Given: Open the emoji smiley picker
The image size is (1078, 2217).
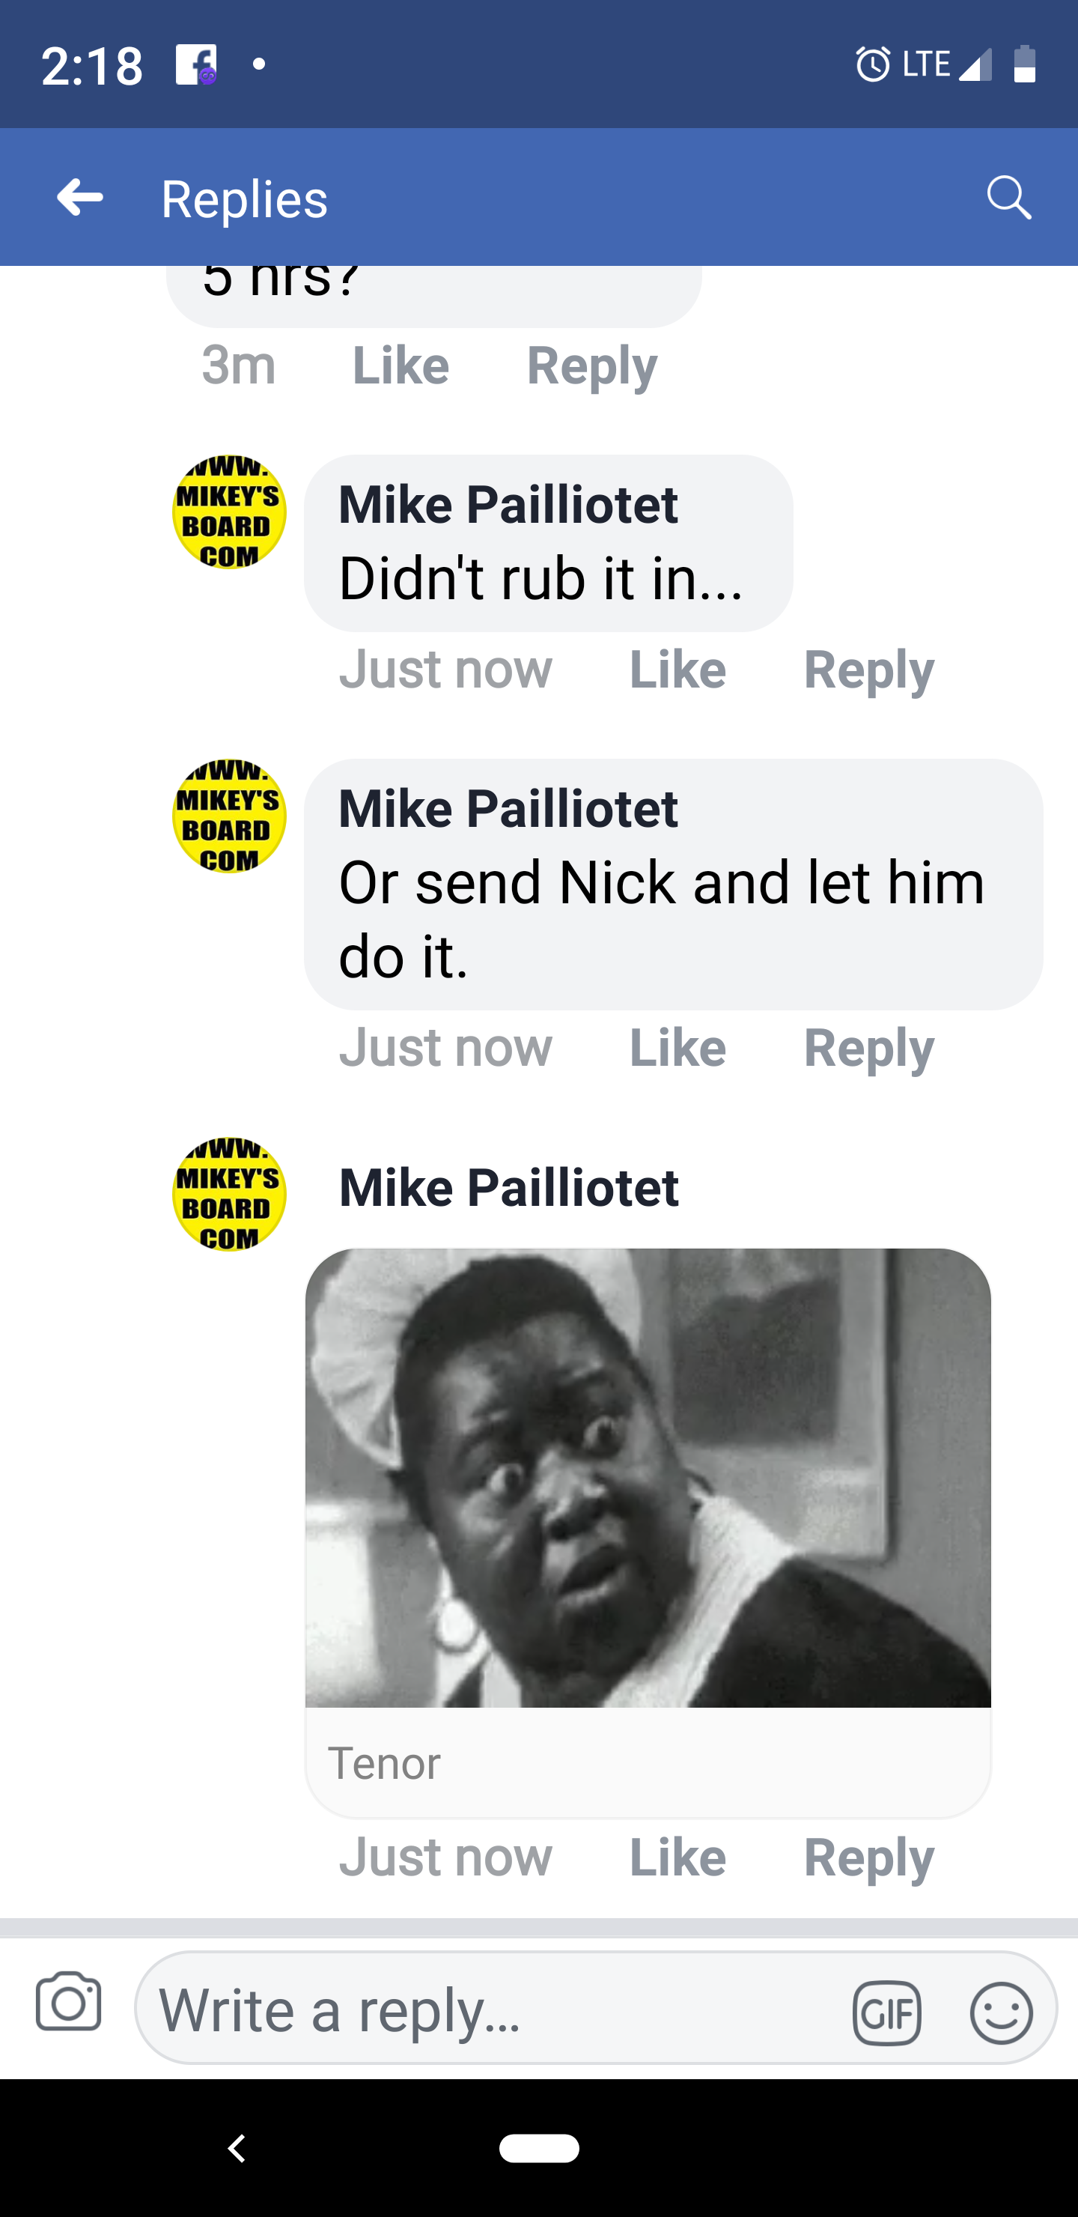Looking at the screenshot, I should [1002, 2013].
